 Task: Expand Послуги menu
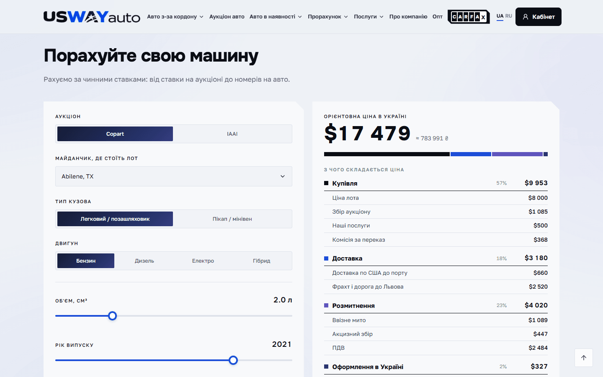tap(368, 17)
